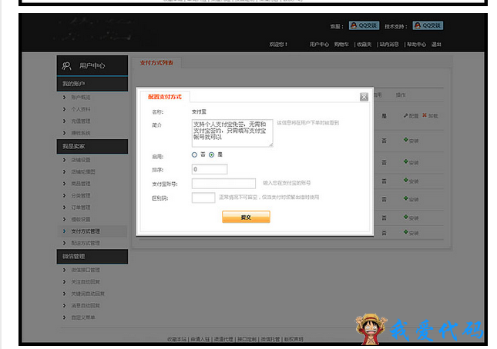The height and width of the screenshot is (349, 497).
Task: Click the 收藏本站 footer link
Action: [177, 339]
